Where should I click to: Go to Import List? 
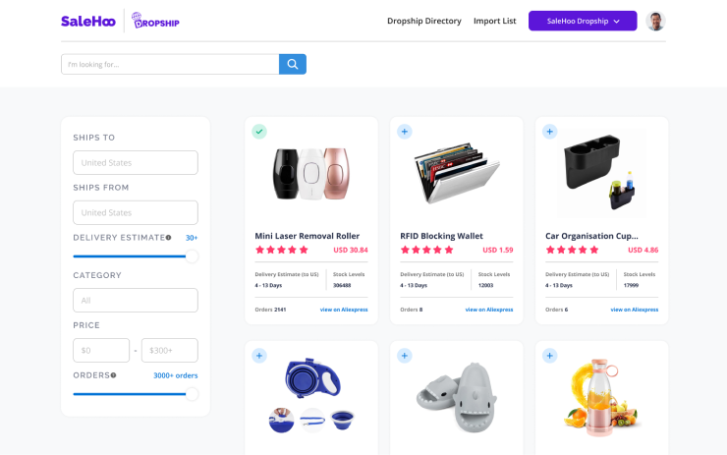click(495, 21)
